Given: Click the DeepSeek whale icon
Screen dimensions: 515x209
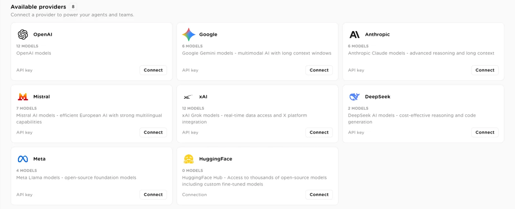Looking at the screenshot, I should [x=354, y=96].
